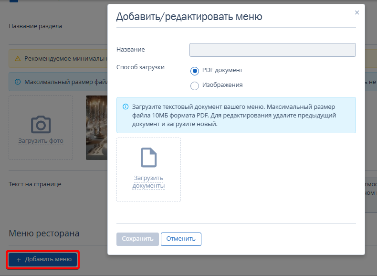This screenshot has width=377, height=276.
Task: Click the Способ загрузки label
Action: click(140, 67)
